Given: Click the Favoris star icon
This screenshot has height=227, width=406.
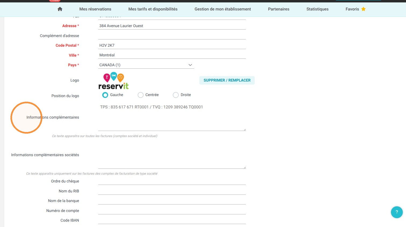Looking at the screenshot, I should [363, 9].
